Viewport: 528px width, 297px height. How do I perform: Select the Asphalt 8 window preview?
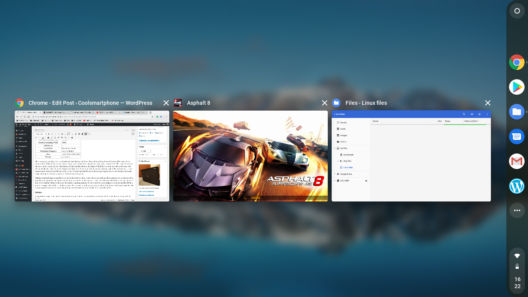(250, 156)
